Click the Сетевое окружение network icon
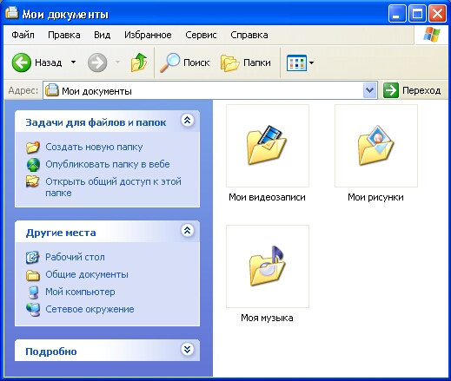This screenshot has height=381, width=451. point(33,310)
